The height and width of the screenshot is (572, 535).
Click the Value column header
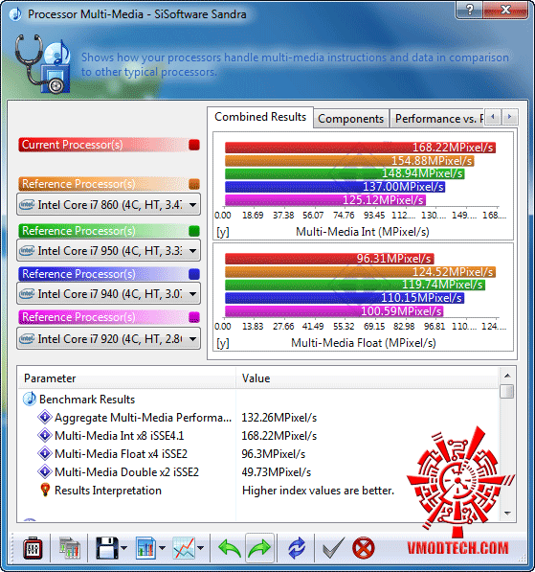(368, 378)
